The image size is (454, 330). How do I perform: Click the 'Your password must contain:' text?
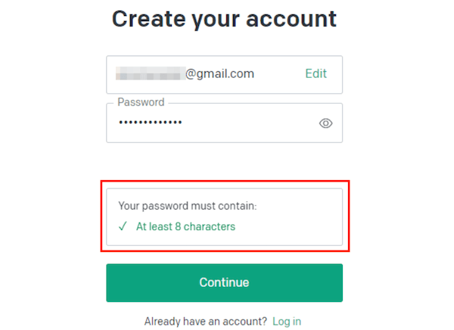(x=188, y=206)
